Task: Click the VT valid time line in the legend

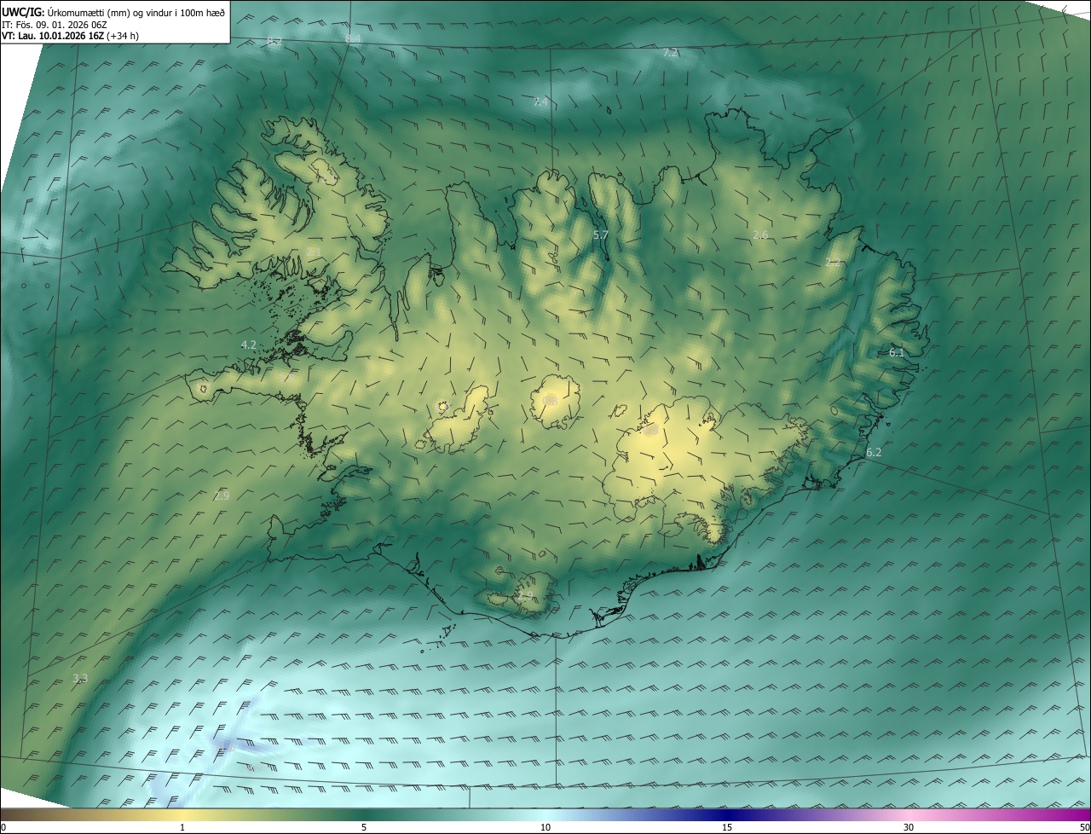Action: (x=70, y=36)
